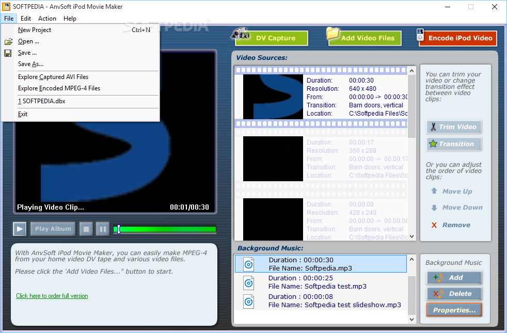The image size is (507, 333).
Task: Click the Video Sources scrollbar thumb
Action: pos(411,106)
